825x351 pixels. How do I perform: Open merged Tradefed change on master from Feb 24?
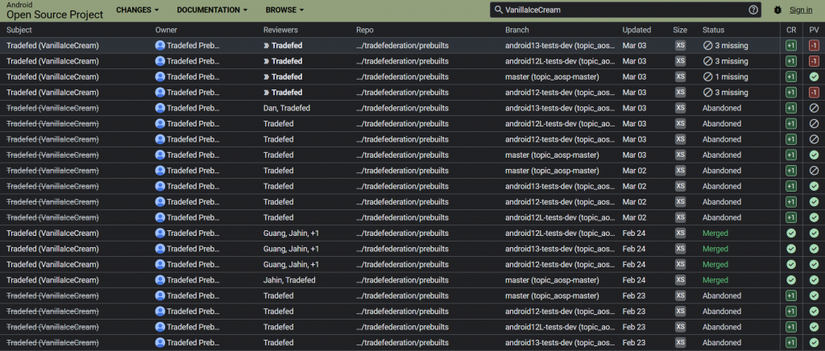point(52,280)
